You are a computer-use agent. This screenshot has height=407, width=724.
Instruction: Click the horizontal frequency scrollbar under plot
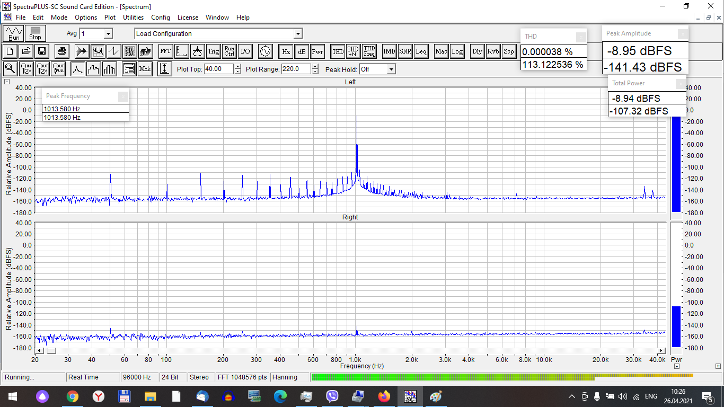click(x=350, y=351)
